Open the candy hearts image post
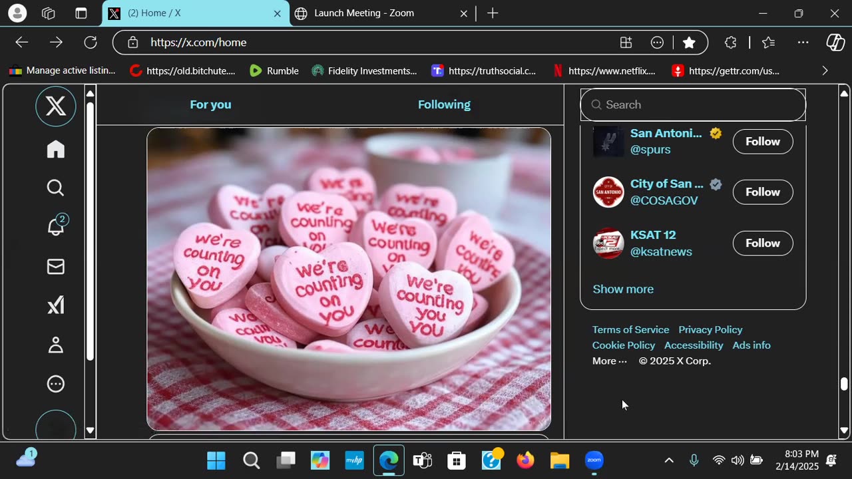 tap(349, 279)
